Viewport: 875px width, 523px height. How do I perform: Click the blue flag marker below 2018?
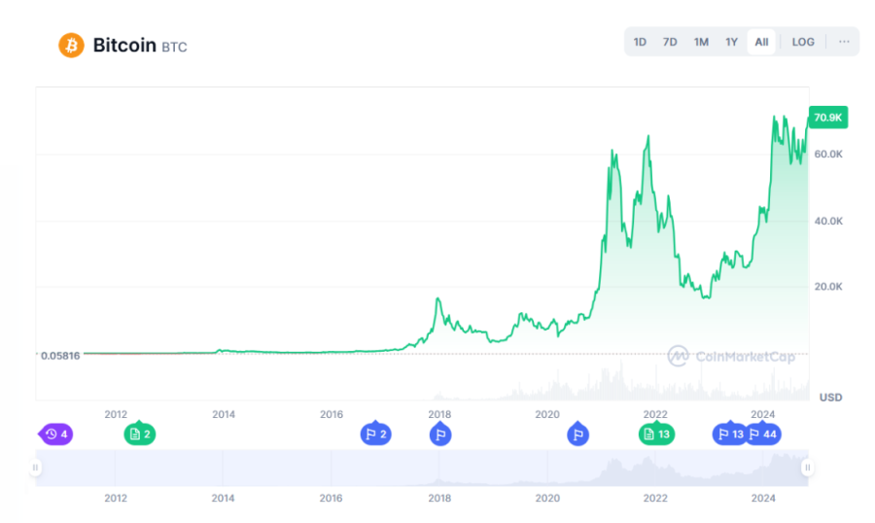pos(440,434)
